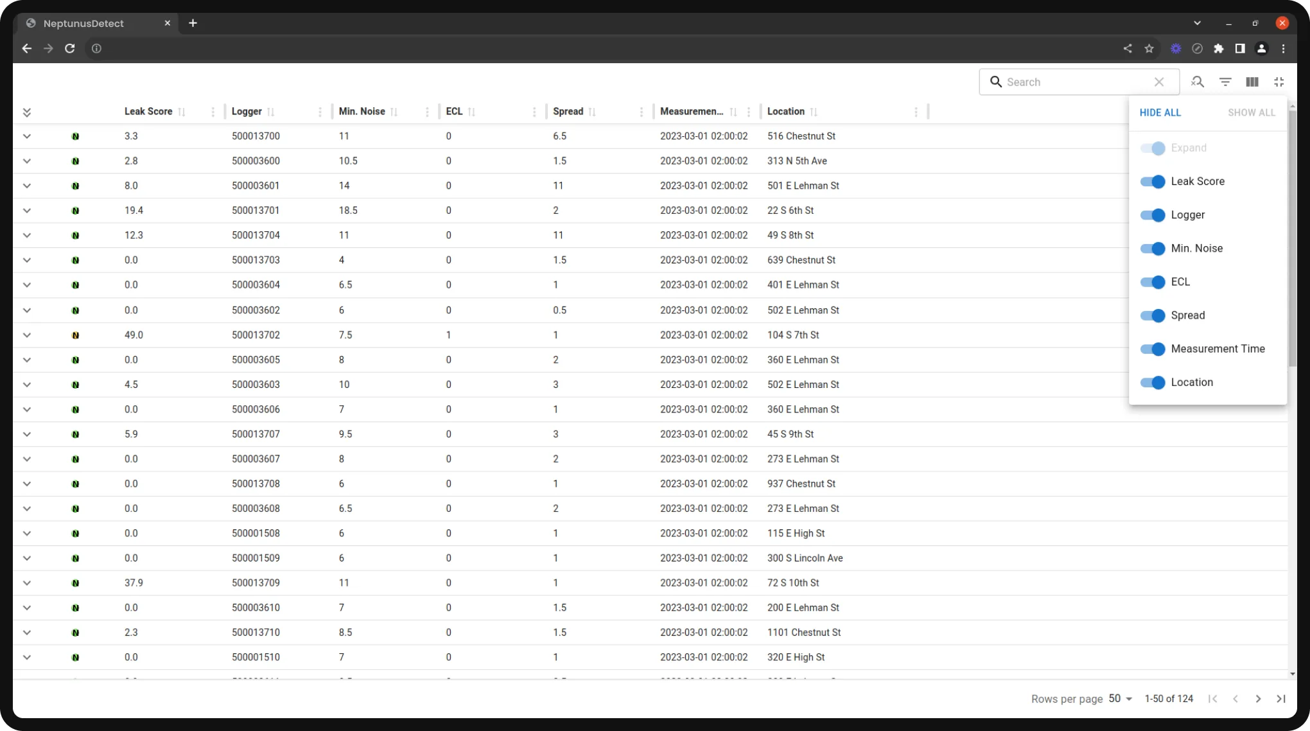The image size is (1310, 731).
Task: Click the exit fullscreen icon
Action: tap(1279, 82)
